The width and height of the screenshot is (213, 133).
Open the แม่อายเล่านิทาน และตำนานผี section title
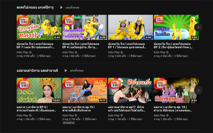pos(37,71)
